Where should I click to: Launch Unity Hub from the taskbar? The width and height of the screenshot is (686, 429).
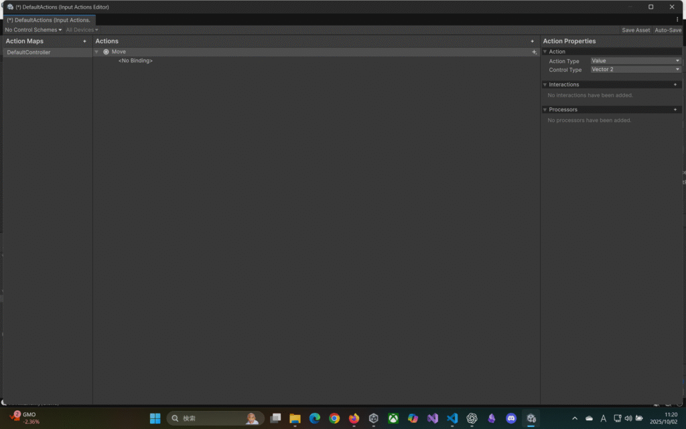[x=374, y=418]
